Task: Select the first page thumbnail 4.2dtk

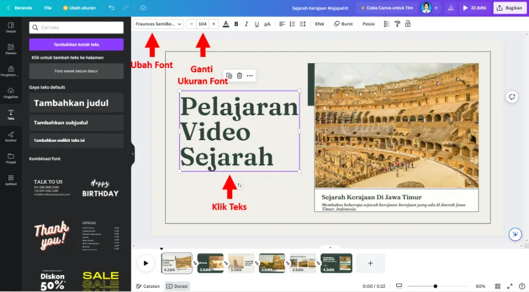Action: click(177, 263)
